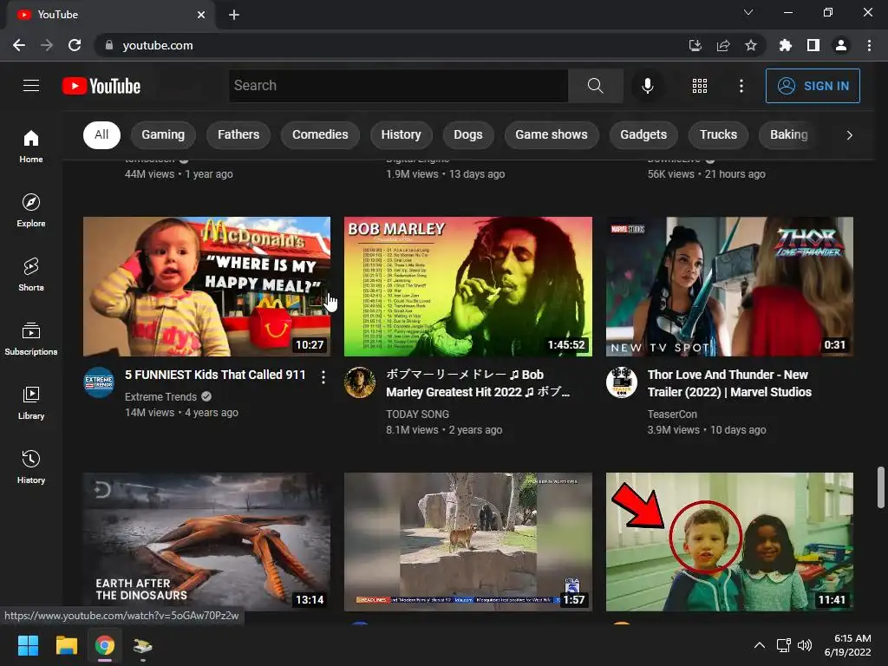
Task: Open Chrome profile icon
Action: (841, 45)
